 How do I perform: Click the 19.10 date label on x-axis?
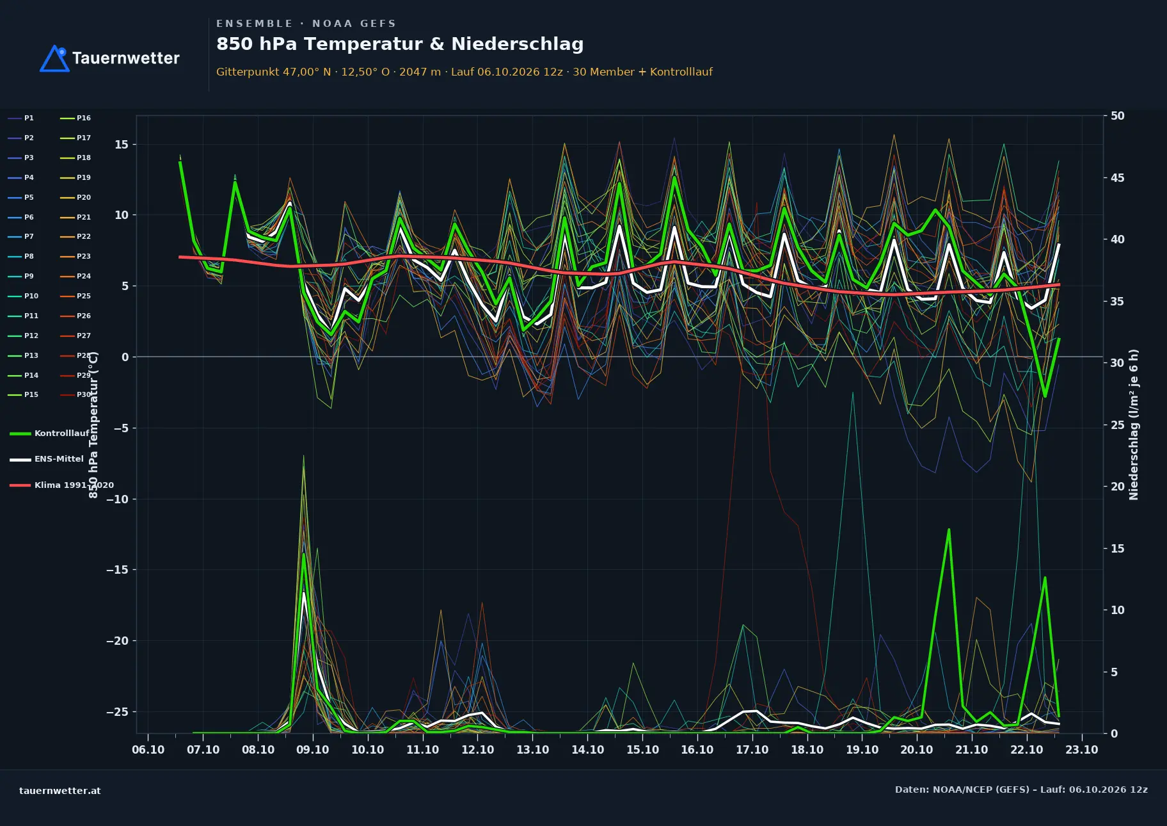click(x=862, y=750)
